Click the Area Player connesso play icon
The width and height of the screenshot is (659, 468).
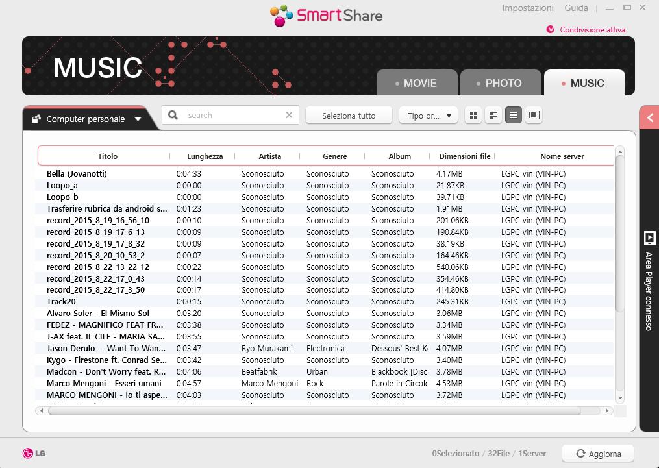click(x=649, y=238)
